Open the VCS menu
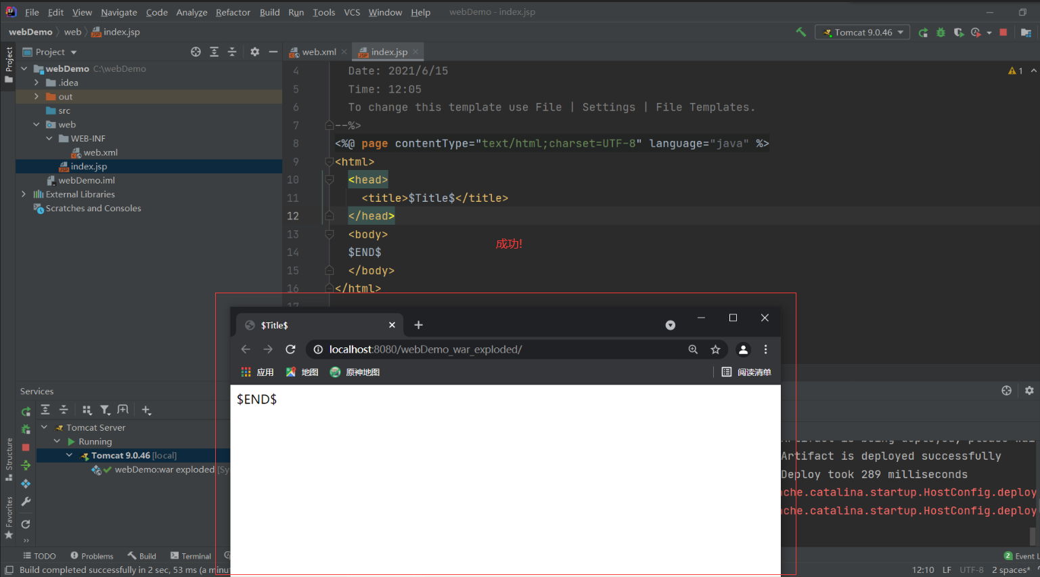 [x=352, y=12]
